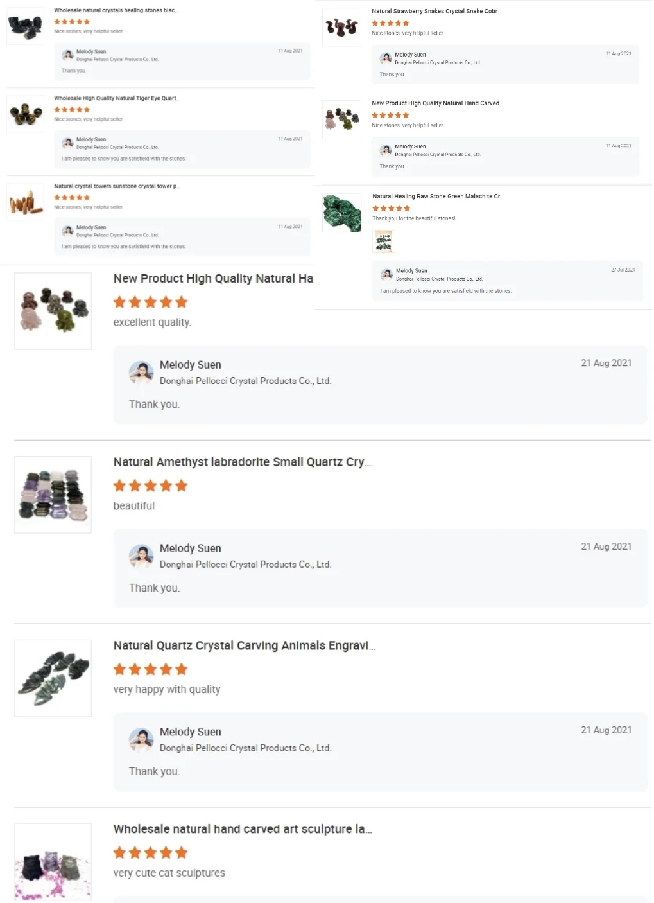The image size is (654, 903).
Task: Open the Amethyst labradorite product thumbnail
Action: [53, 495]
